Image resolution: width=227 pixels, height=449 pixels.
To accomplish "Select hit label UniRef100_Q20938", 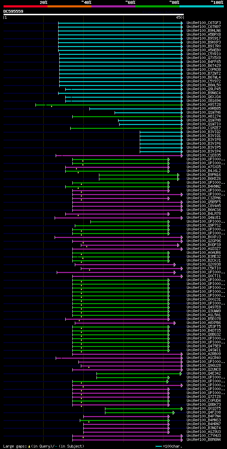I will pos(204,265).
